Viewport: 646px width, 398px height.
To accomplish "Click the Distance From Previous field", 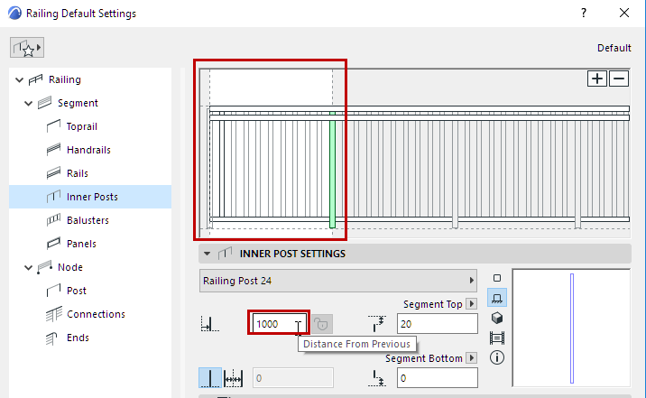I will pyautogui.click(x=279, y=324).
